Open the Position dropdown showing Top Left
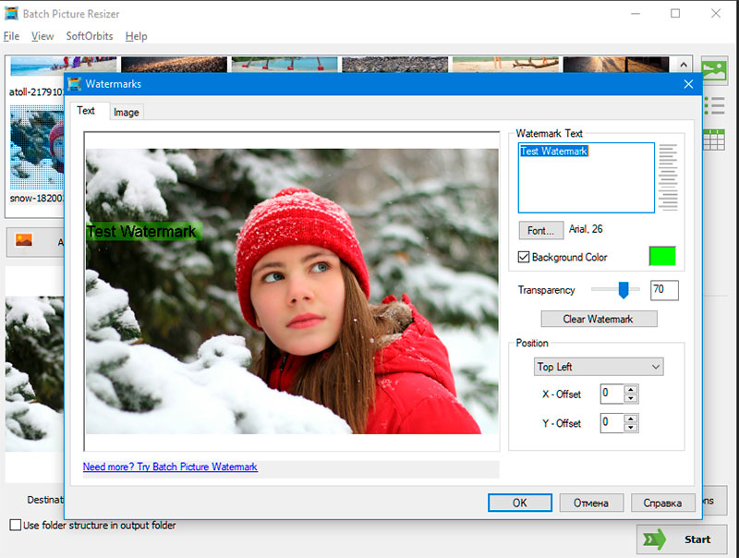The height and width of the screenshot is (558, 739). click(599, 367)
